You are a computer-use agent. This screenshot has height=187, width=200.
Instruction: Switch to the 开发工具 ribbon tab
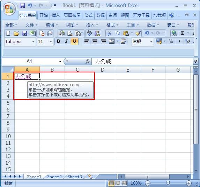pos(141,15)
